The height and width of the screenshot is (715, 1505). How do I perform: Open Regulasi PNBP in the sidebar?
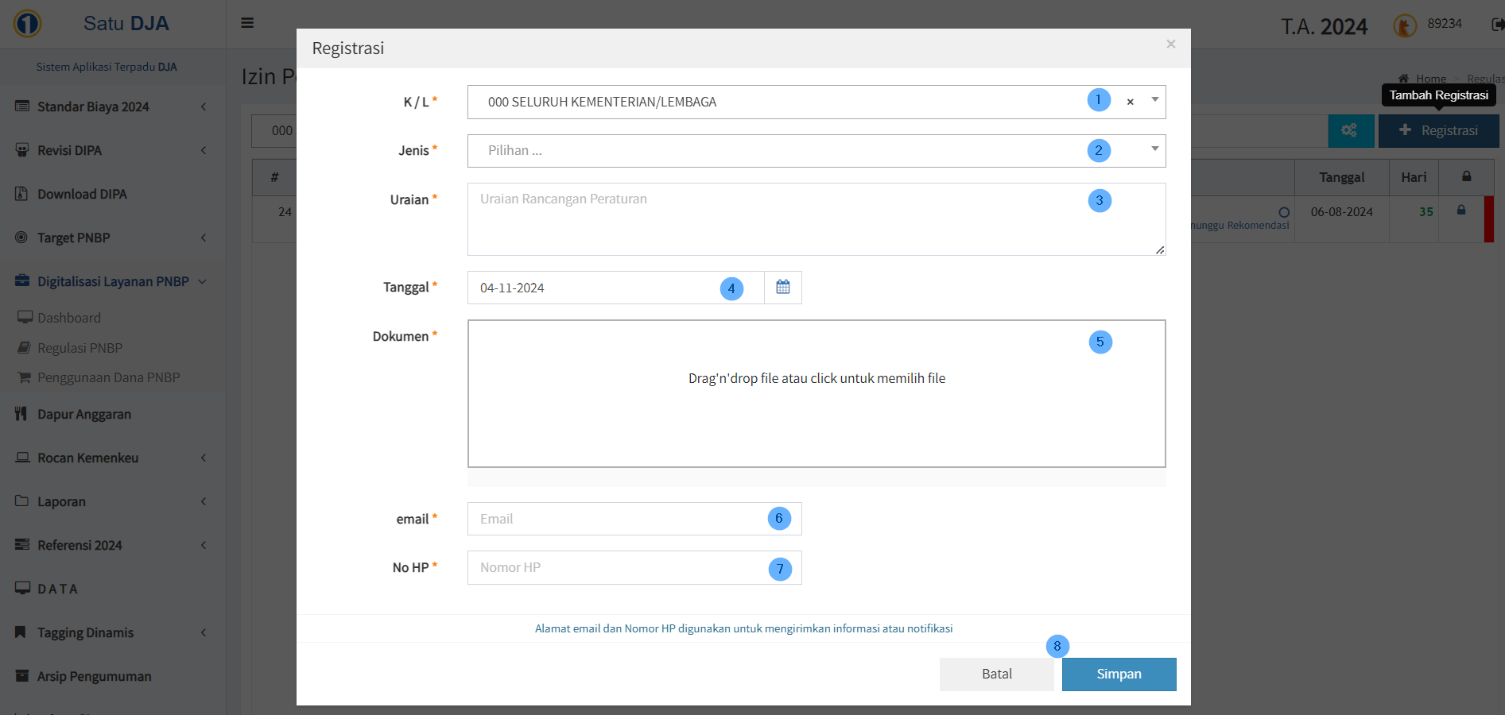pos(80,348)
